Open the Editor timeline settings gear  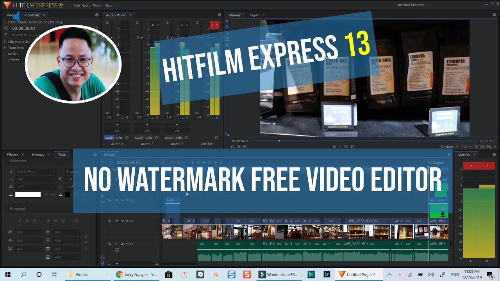point(103,257)
